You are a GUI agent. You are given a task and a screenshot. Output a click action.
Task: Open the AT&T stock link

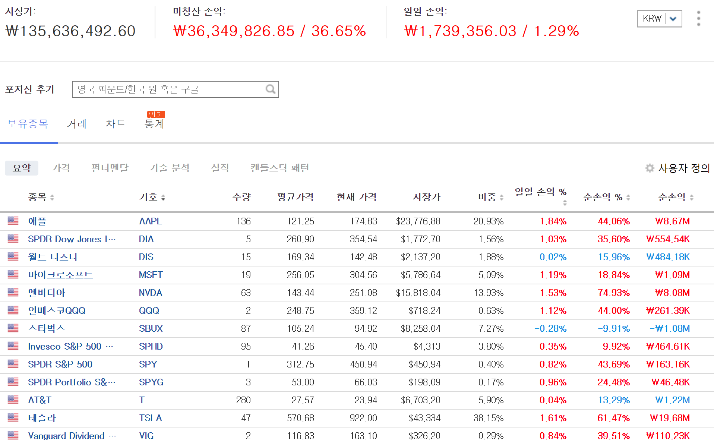(40, 400)
